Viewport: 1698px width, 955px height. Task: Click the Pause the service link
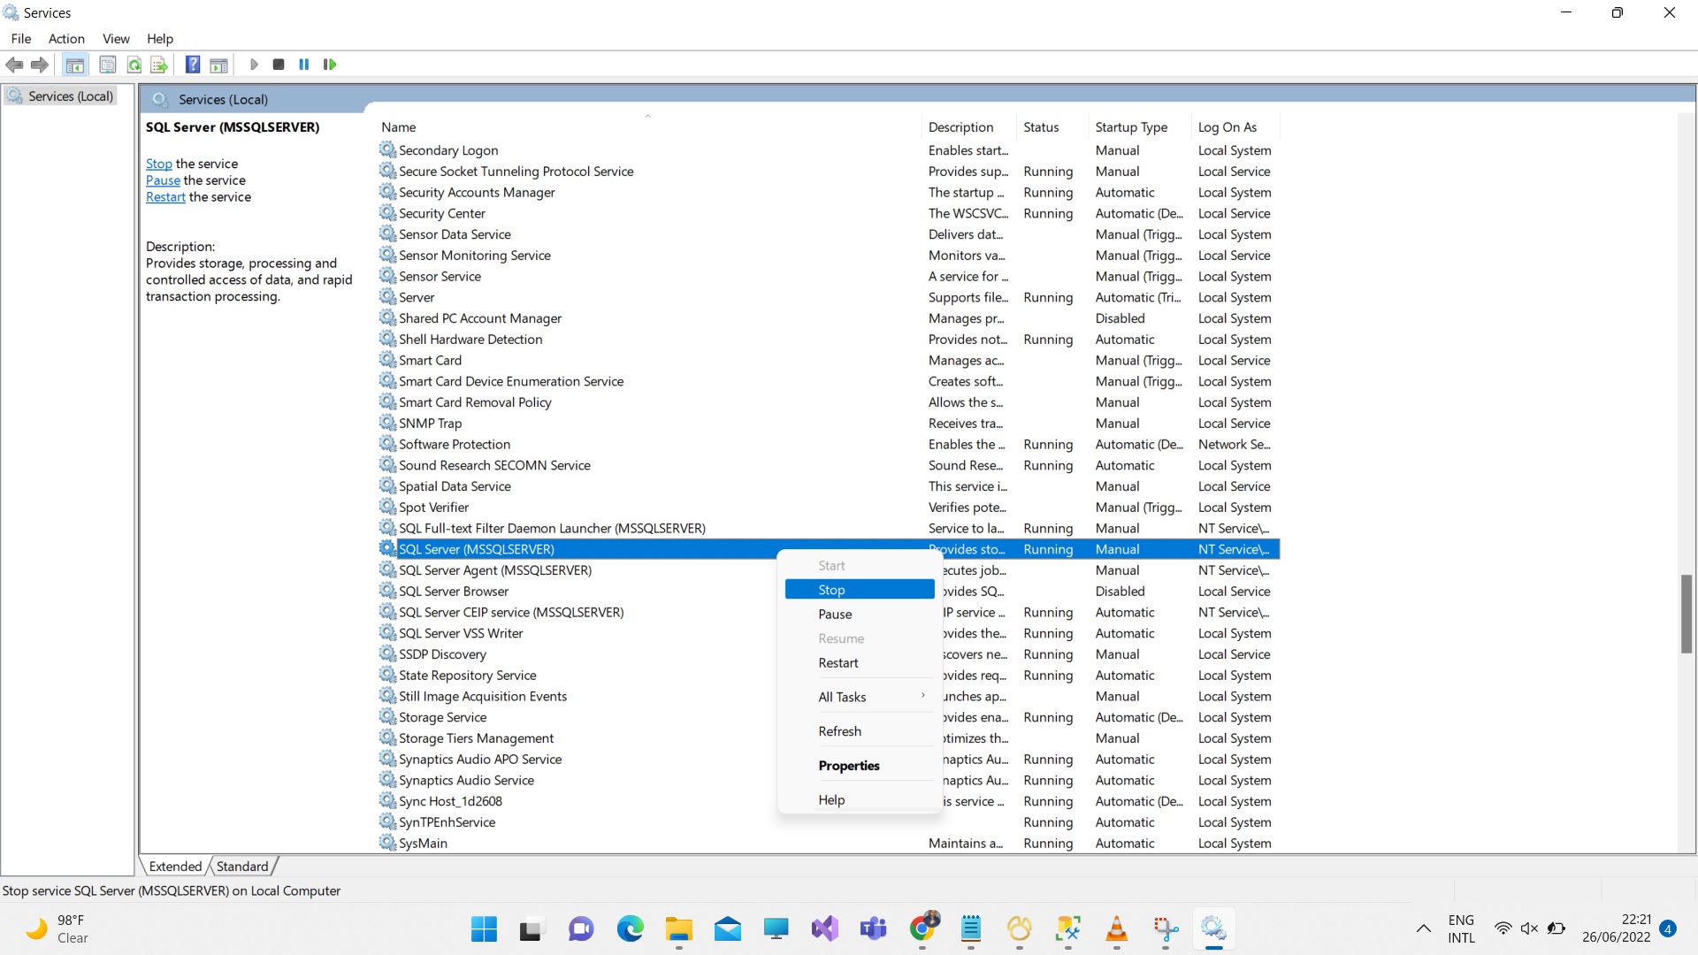click(163, 180)
